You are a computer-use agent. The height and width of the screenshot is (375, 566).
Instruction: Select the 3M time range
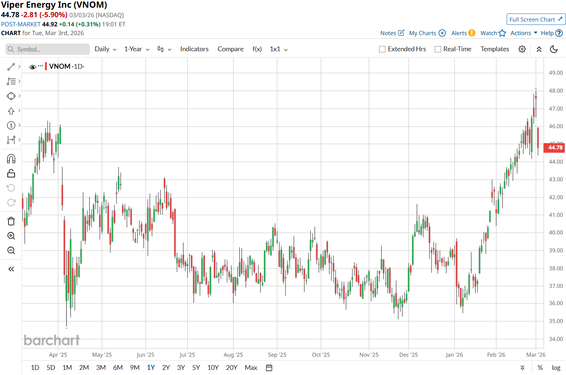tap(101, 368)
